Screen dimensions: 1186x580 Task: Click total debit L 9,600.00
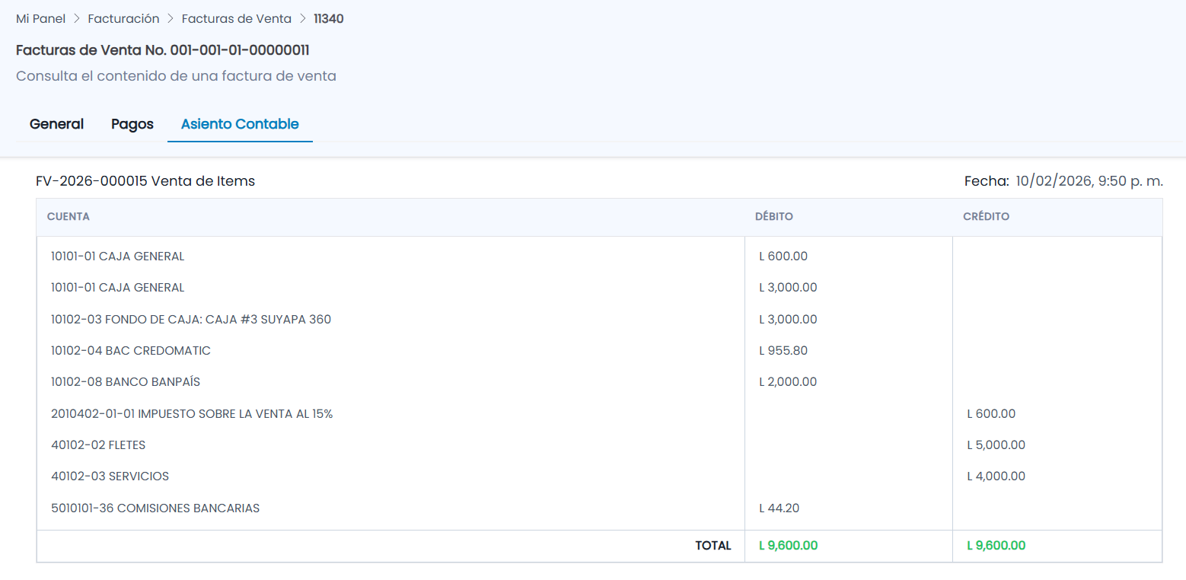coord(788,546)
